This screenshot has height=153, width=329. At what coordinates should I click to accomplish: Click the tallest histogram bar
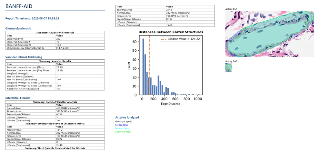(143, 67)
